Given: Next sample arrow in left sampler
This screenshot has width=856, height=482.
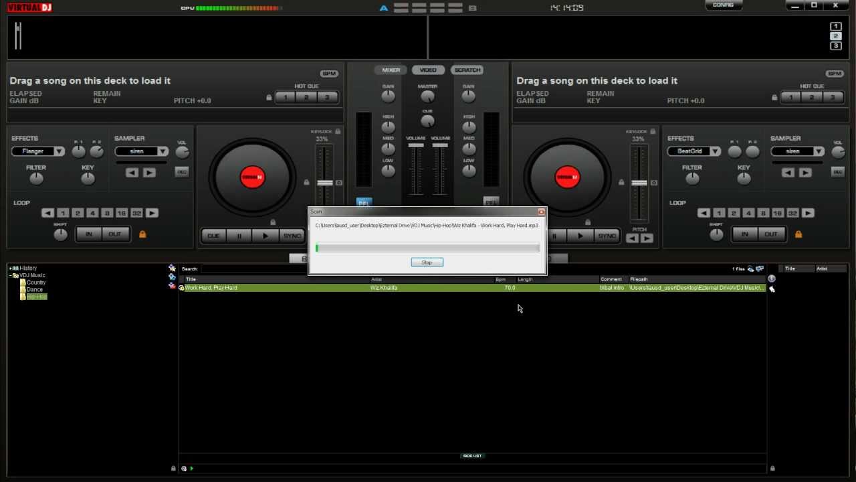Looking at the screenshot, I should pos(149,173).
